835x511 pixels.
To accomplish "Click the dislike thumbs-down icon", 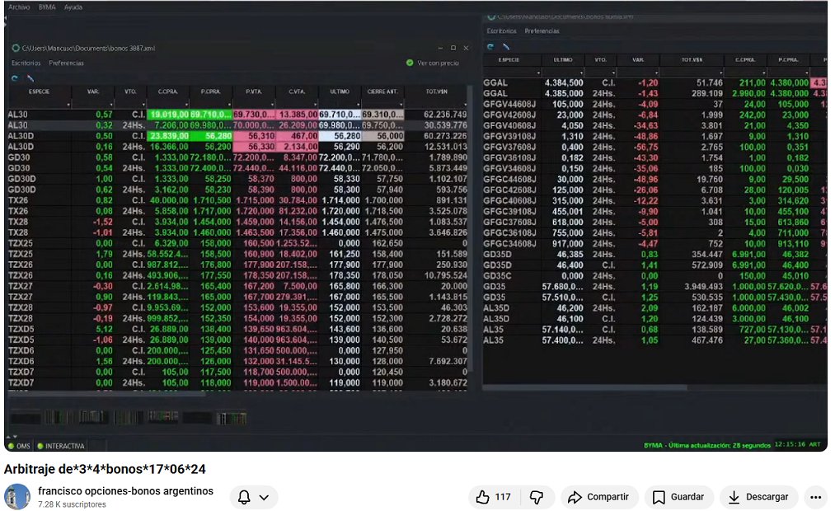I will (537, 497).
